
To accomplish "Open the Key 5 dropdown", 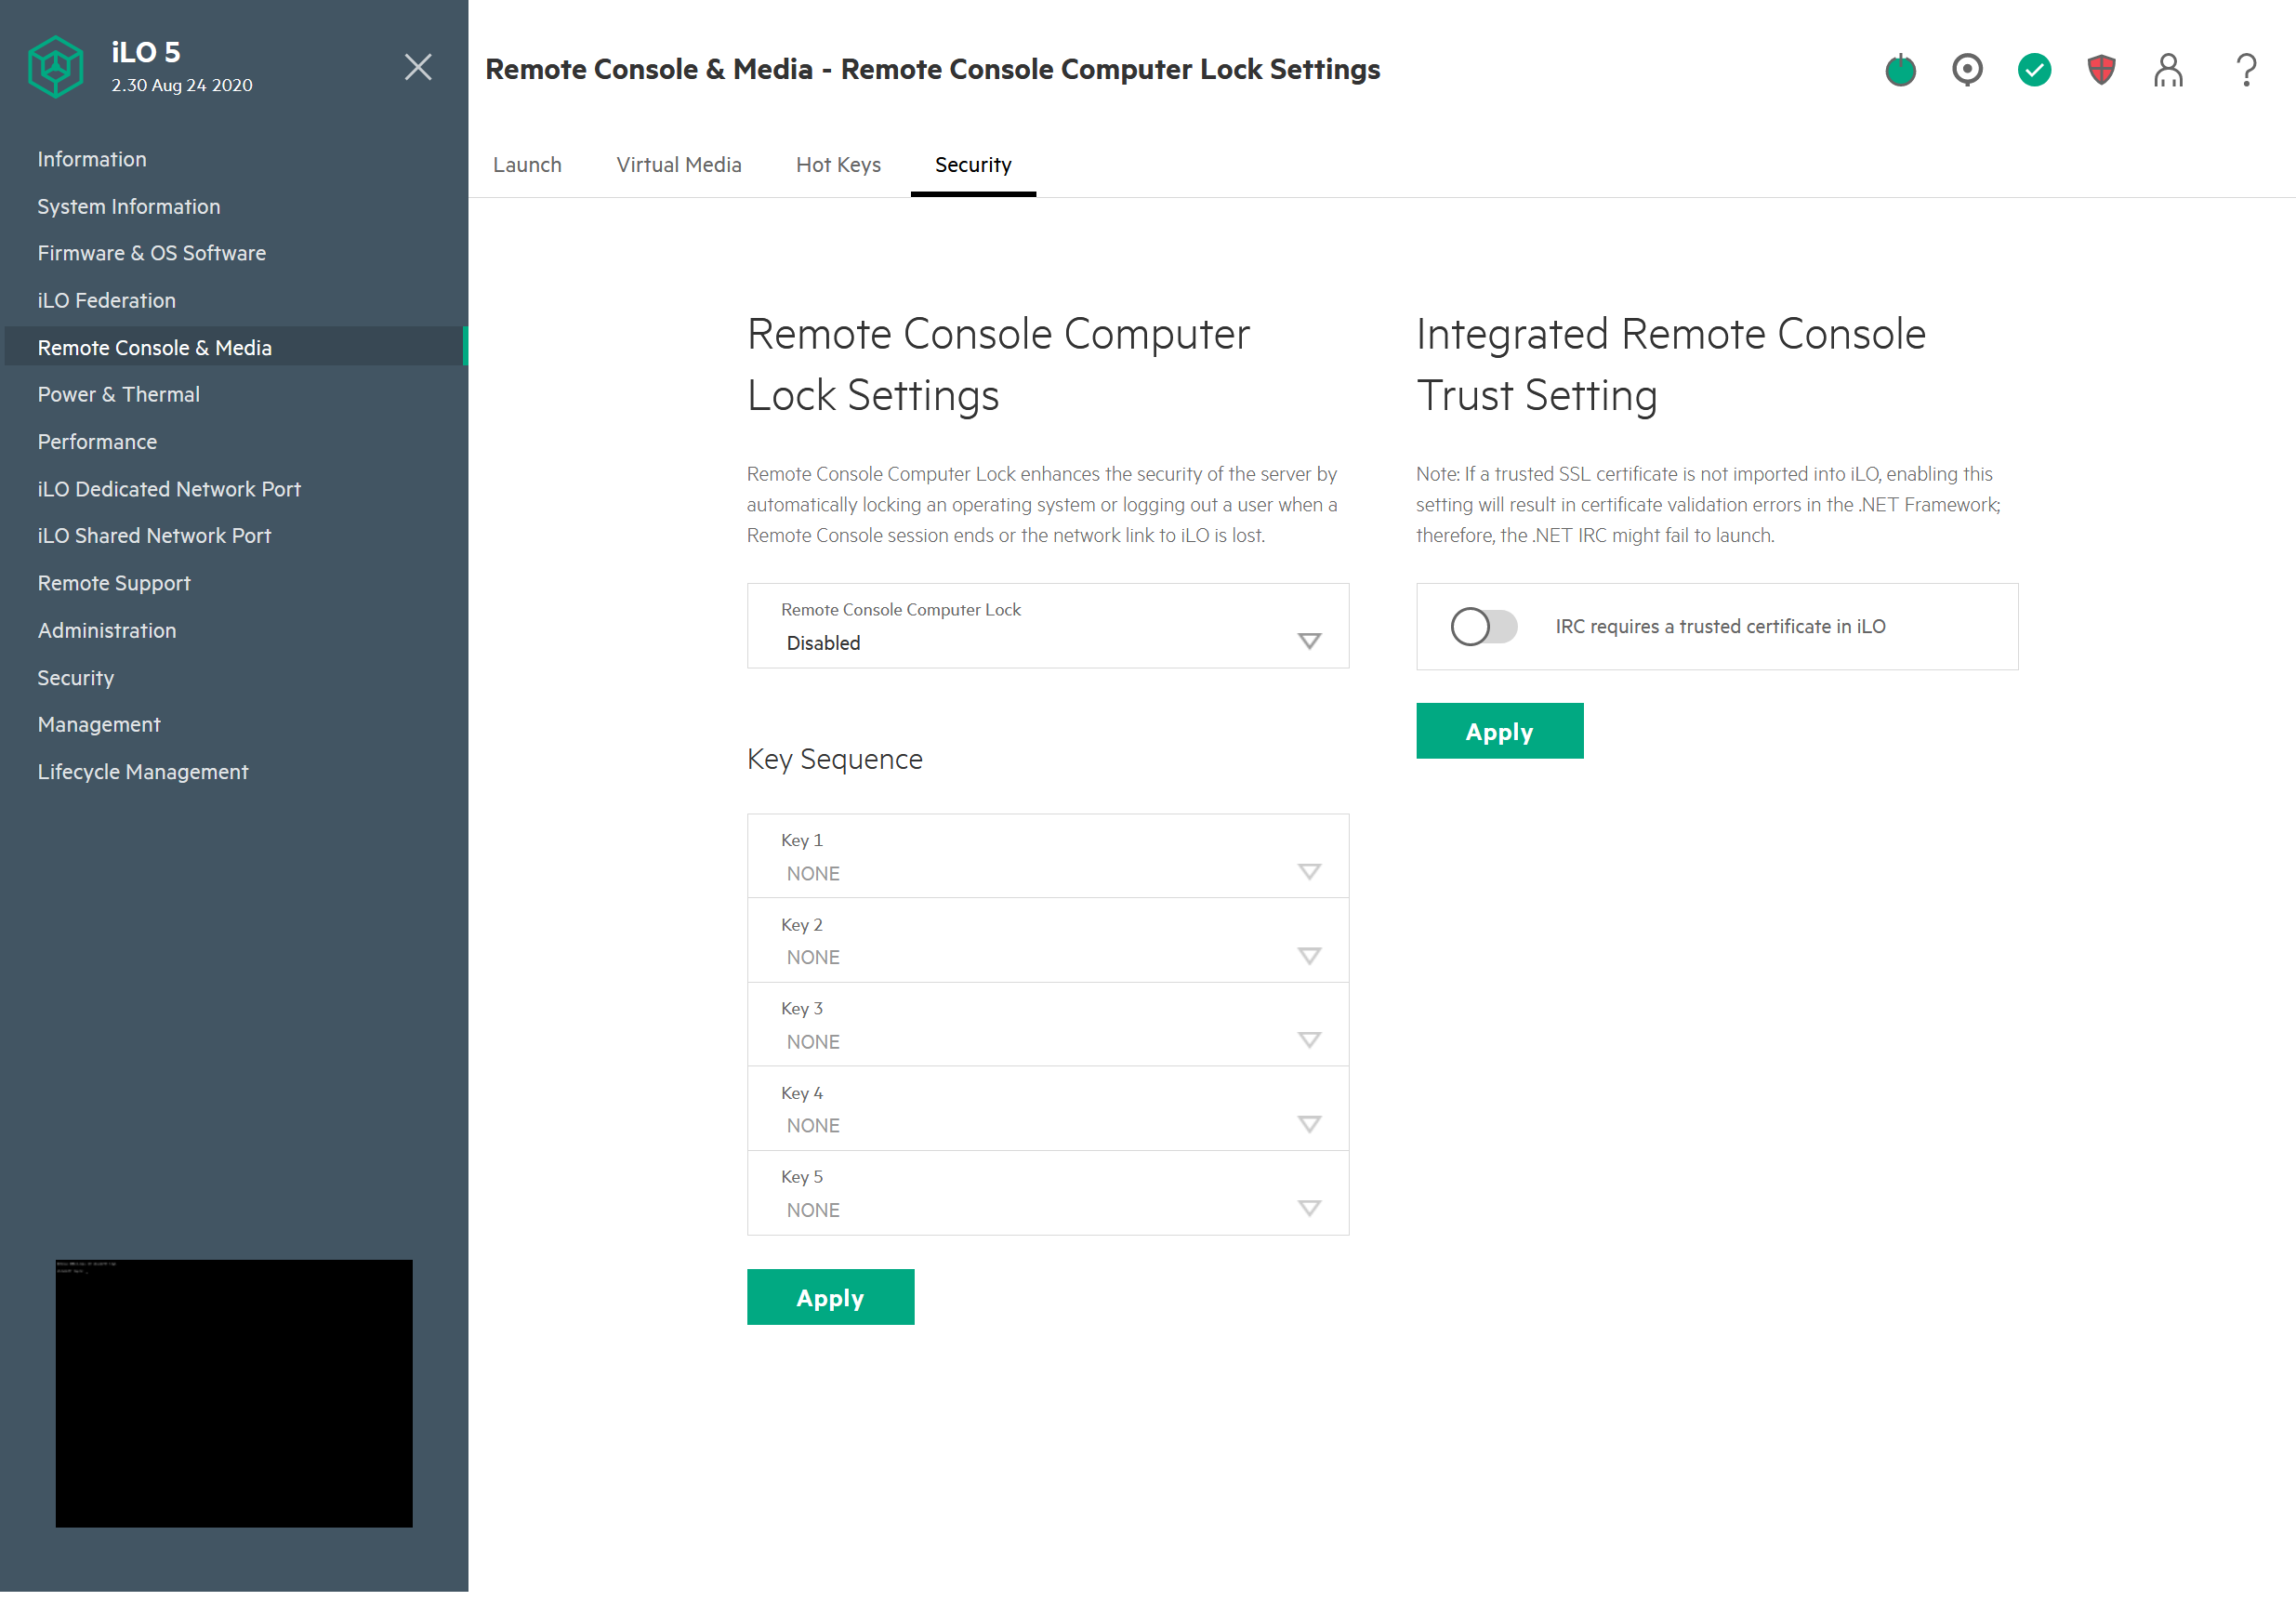I will [x=1047, y=1194].
